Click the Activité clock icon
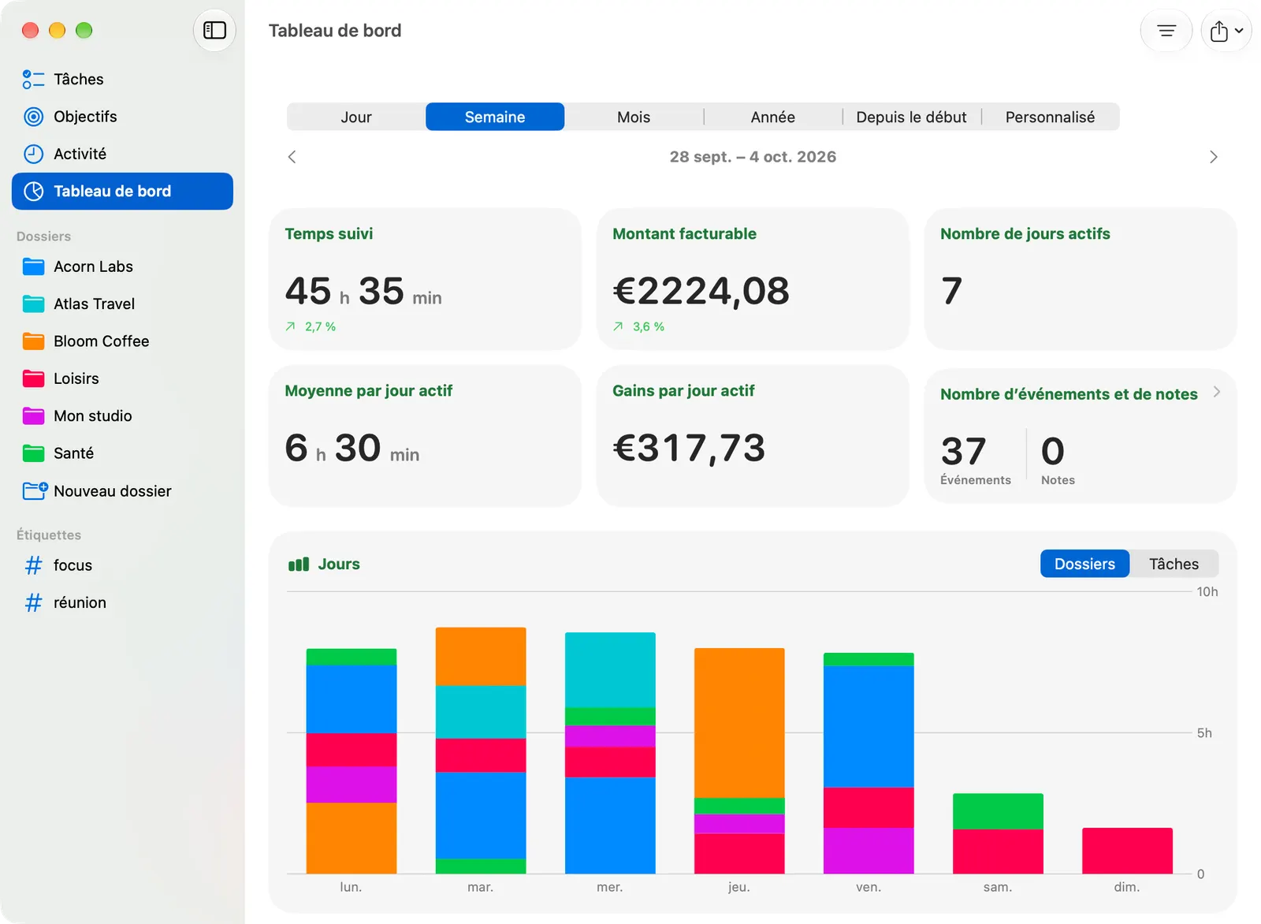 33,154
